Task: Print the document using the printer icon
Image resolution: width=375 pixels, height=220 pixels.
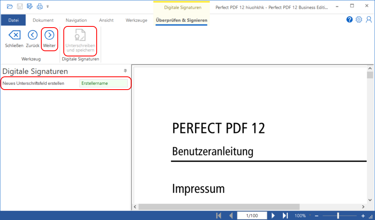Action: 40,6
